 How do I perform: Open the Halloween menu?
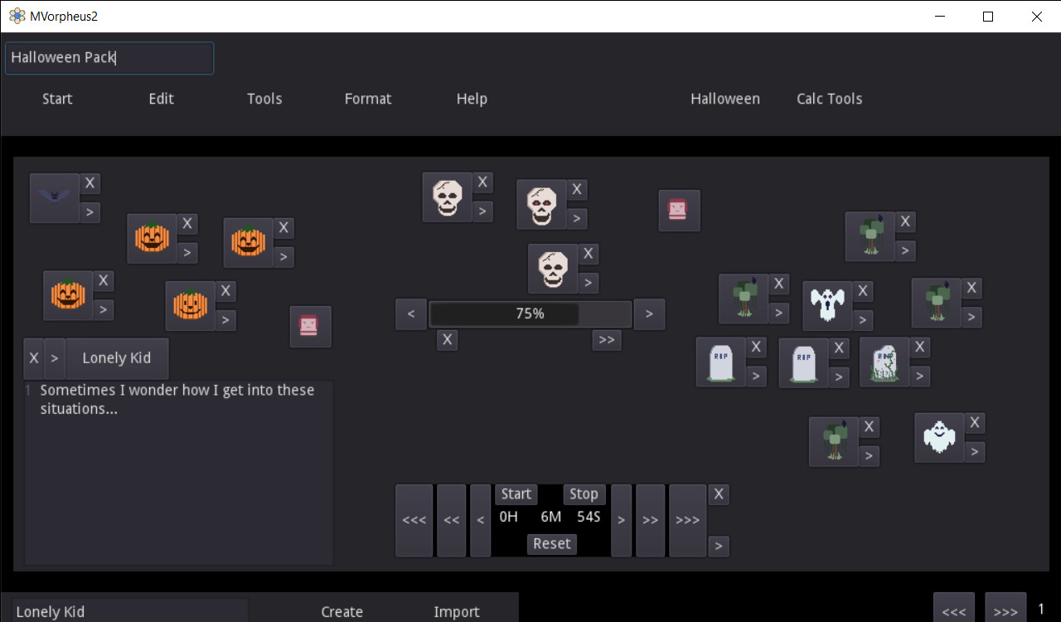[x=724, y=99]
